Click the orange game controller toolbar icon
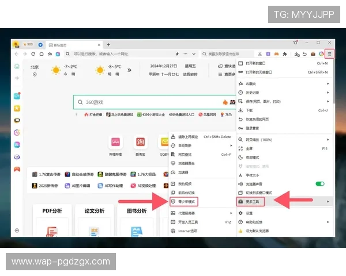 tap(276, 54)
